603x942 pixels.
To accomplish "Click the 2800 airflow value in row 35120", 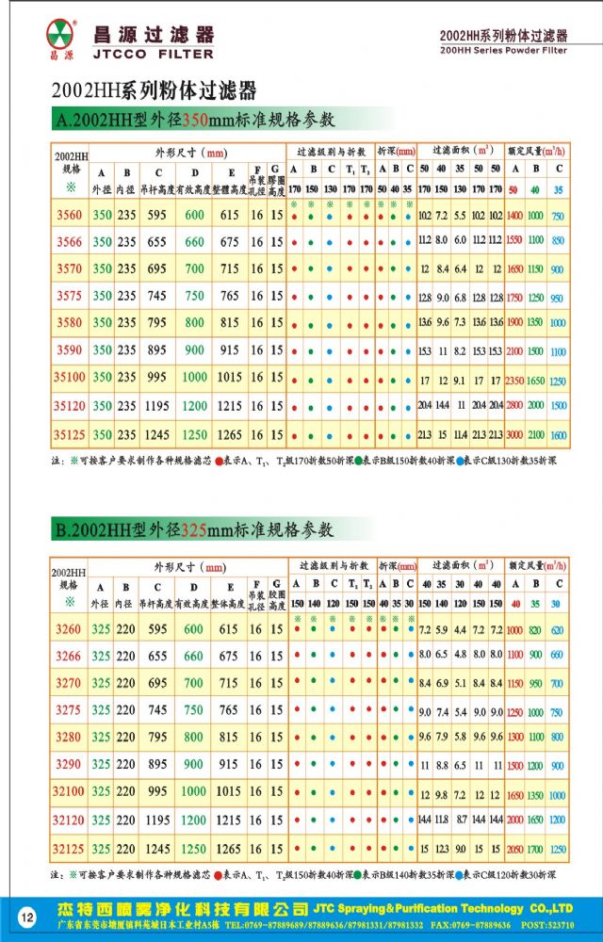I will click(514, 405).
